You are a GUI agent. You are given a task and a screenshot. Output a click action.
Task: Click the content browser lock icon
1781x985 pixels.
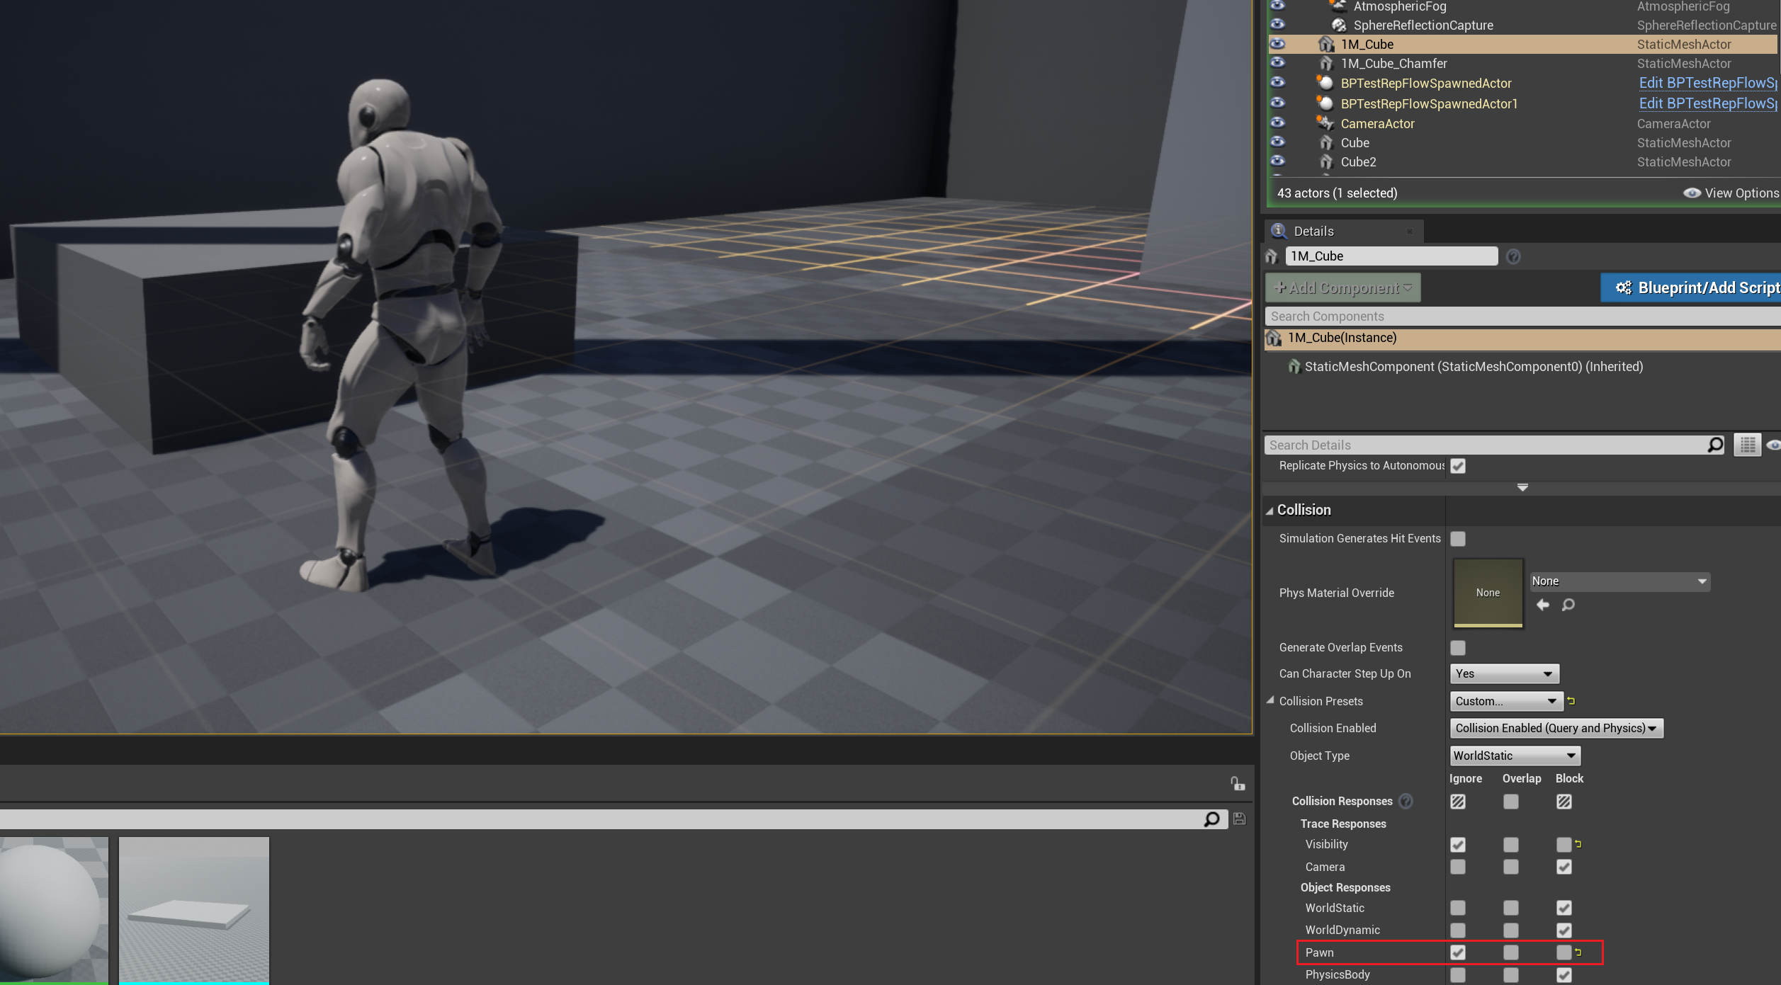(x=1238, y=784)
